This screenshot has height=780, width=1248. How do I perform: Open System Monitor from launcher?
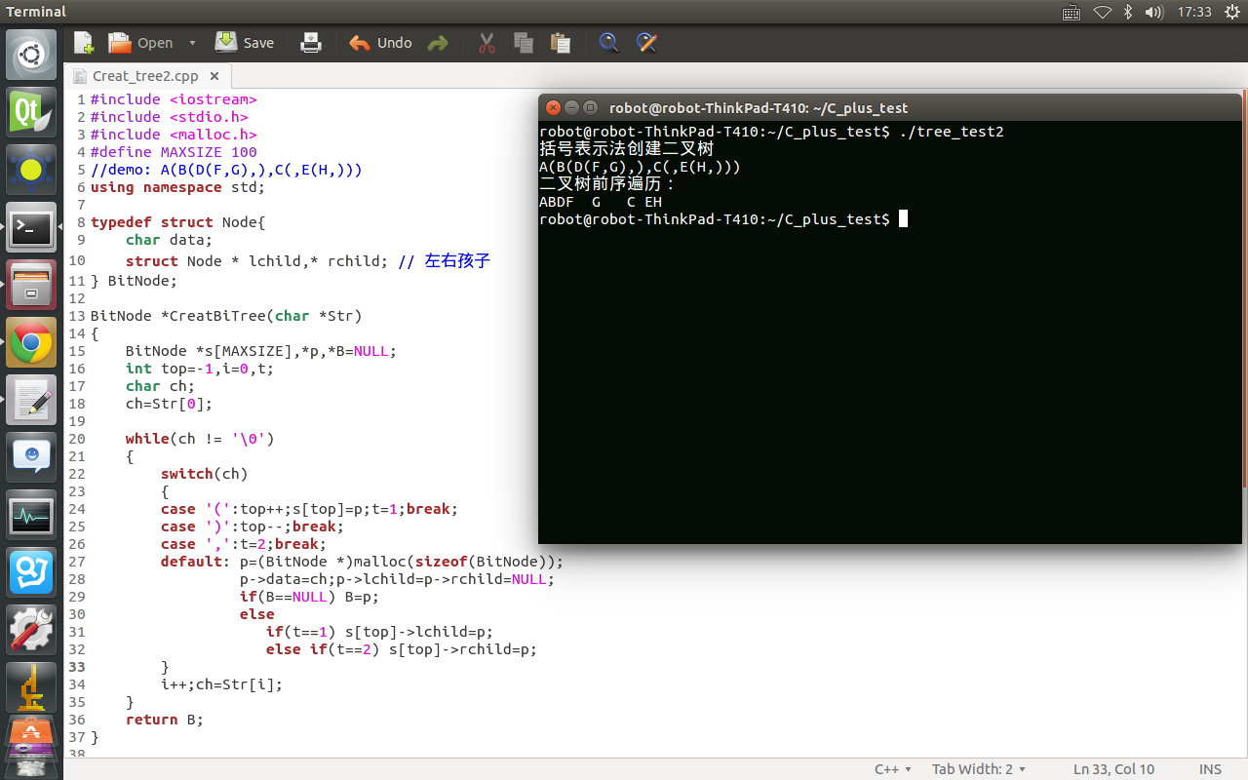[31, 515]
